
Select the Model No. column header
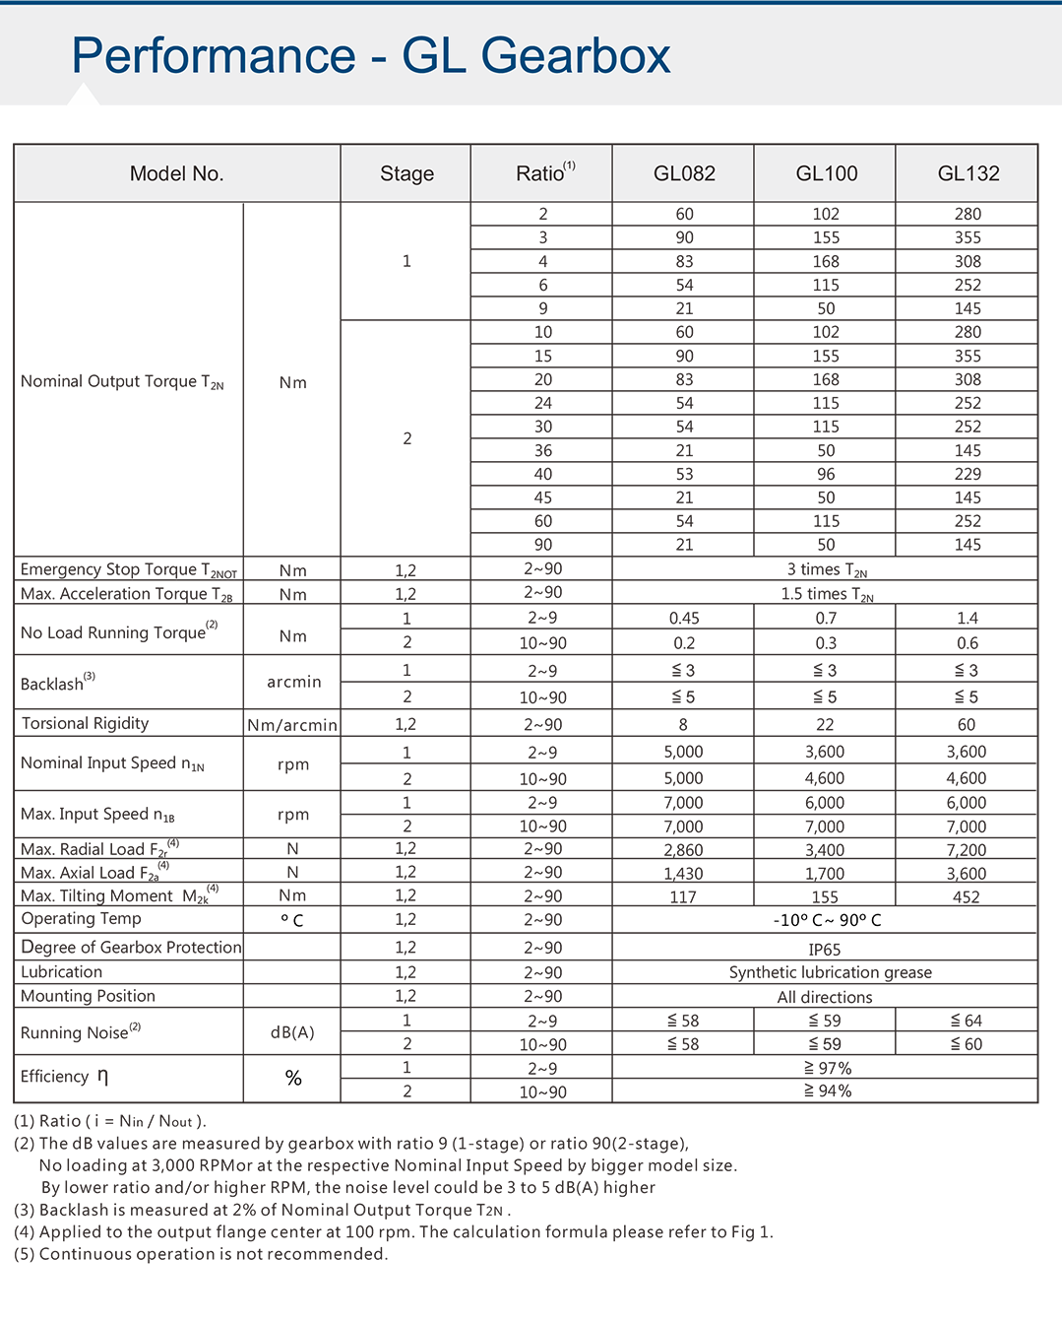176,173
